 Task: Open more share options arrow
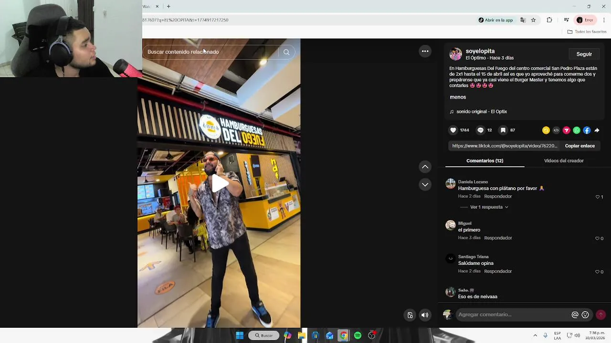pyautogui.click(x=597, y=130)
